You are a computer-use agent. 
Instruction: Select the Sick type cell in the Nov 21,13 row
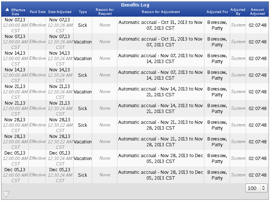pos(83,108)
